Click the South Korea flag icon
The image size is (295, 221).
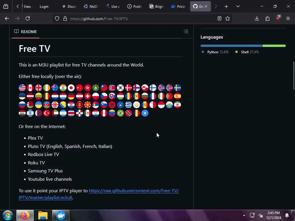tap(120, 88)
